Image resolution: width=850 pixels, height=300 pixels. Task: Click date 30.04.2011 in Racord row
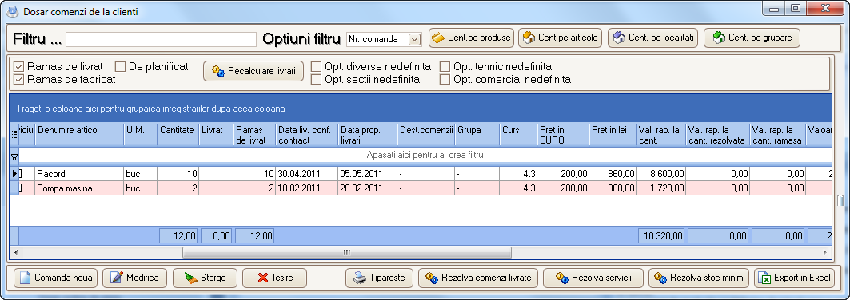307,174
